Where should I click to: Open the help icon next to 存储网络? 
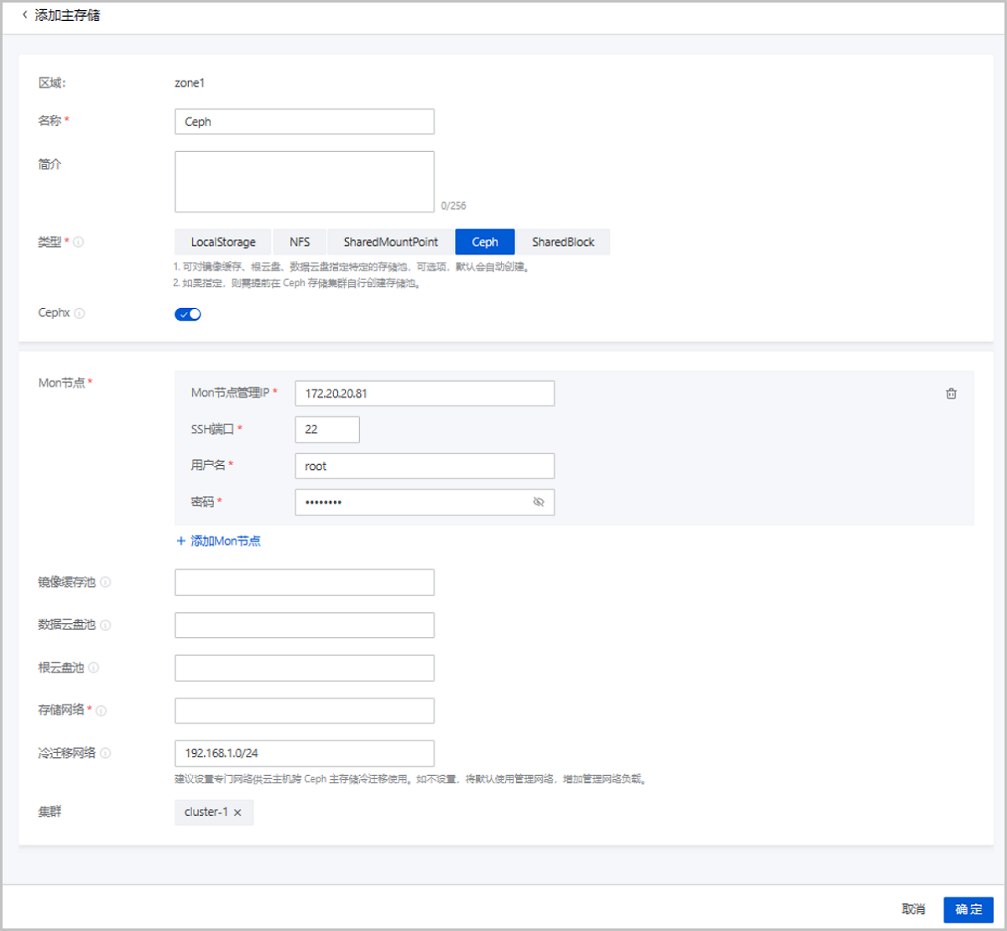[101, 710]
